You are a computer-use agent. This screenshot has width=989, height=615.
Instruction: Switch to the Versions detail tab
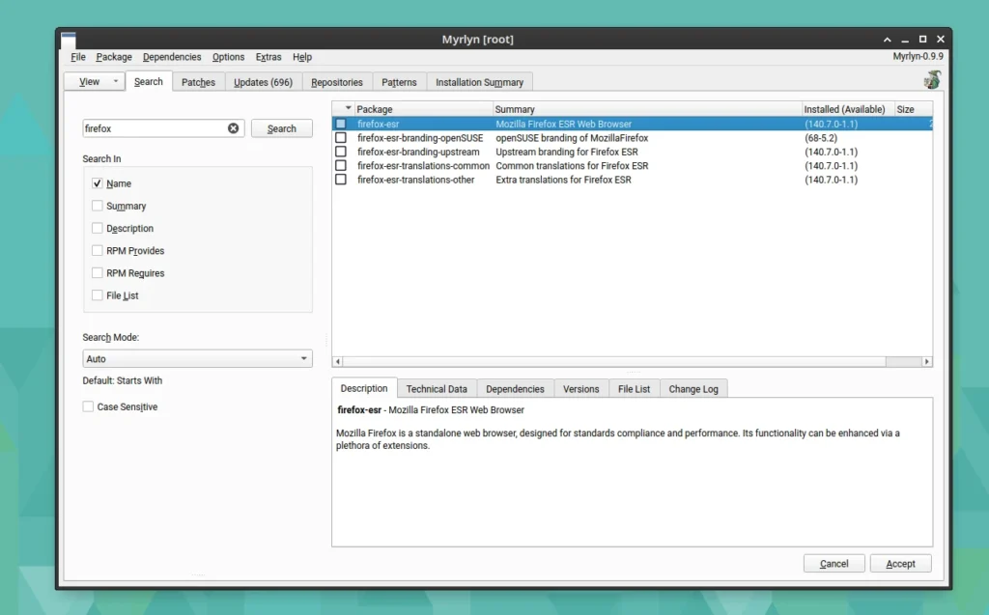click(x=580, y=388)
